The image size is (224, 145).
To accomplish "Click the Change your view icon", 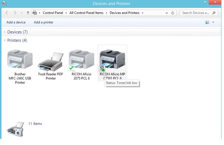I will click(x=207, y=22).
